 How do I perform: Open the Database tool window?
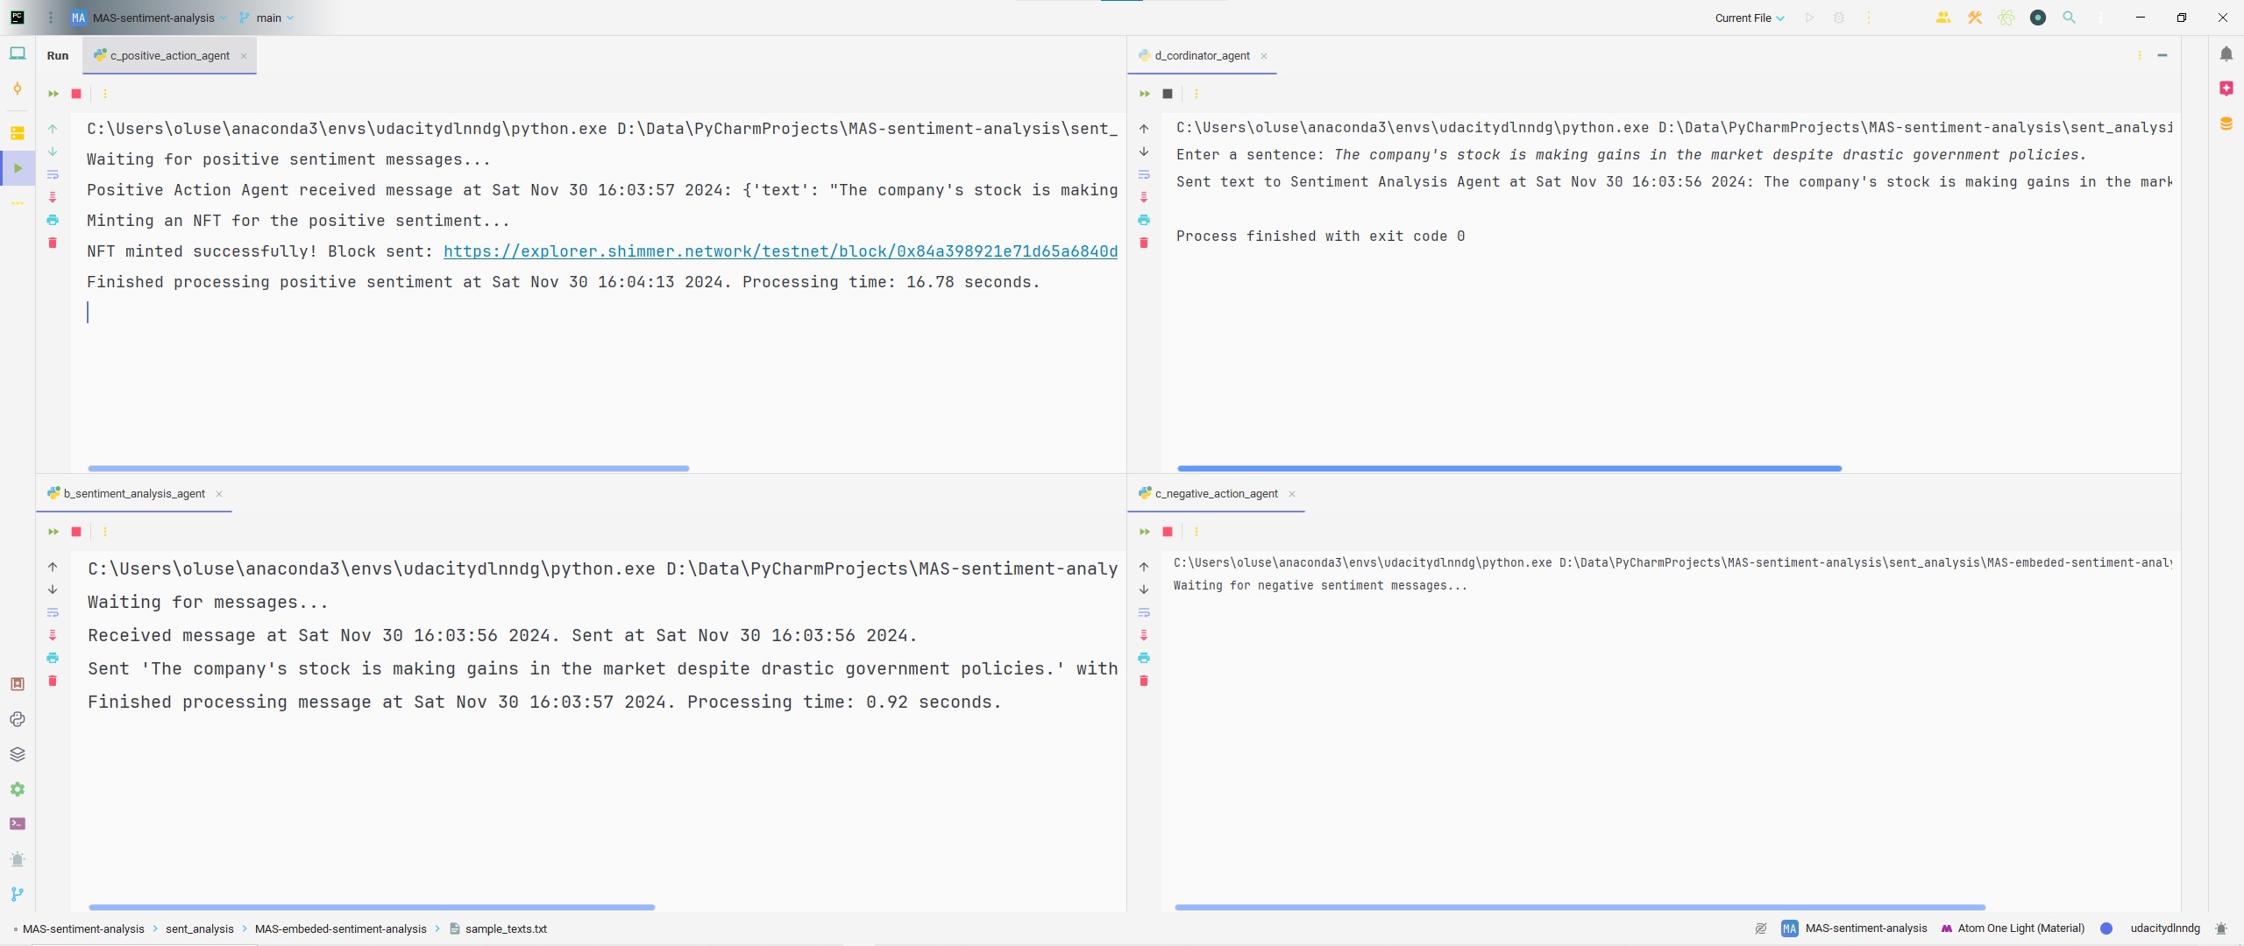(x=2226, y=124)
